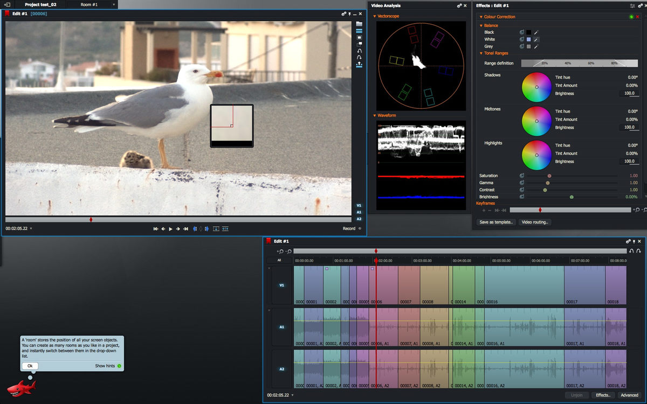Toggle keyframing for the Saturation parameter
Screen dimensions: 647x404
point(522,176)
